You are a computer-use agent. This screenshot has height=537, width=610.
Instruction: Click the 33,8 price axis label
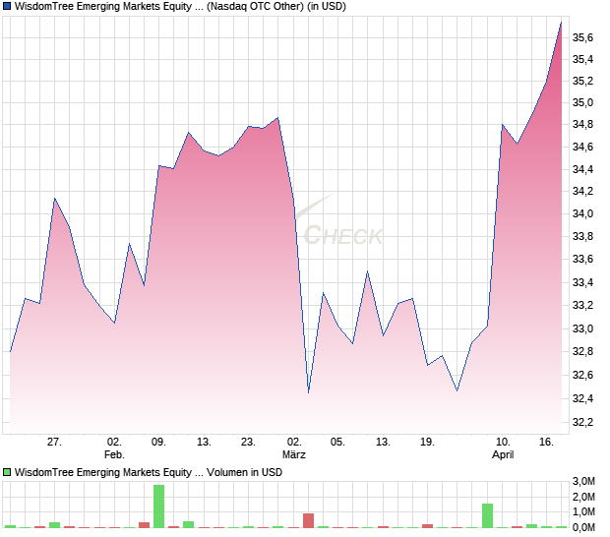pyautogui.click(x=582, y=236)
